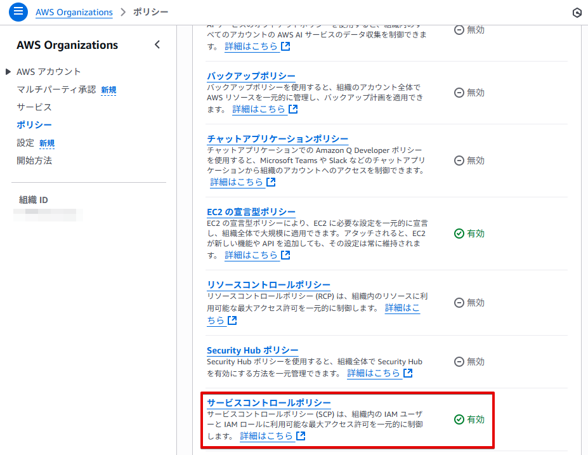Click external link icon for Security Hub ポリシー details

[x=408, y=373]
